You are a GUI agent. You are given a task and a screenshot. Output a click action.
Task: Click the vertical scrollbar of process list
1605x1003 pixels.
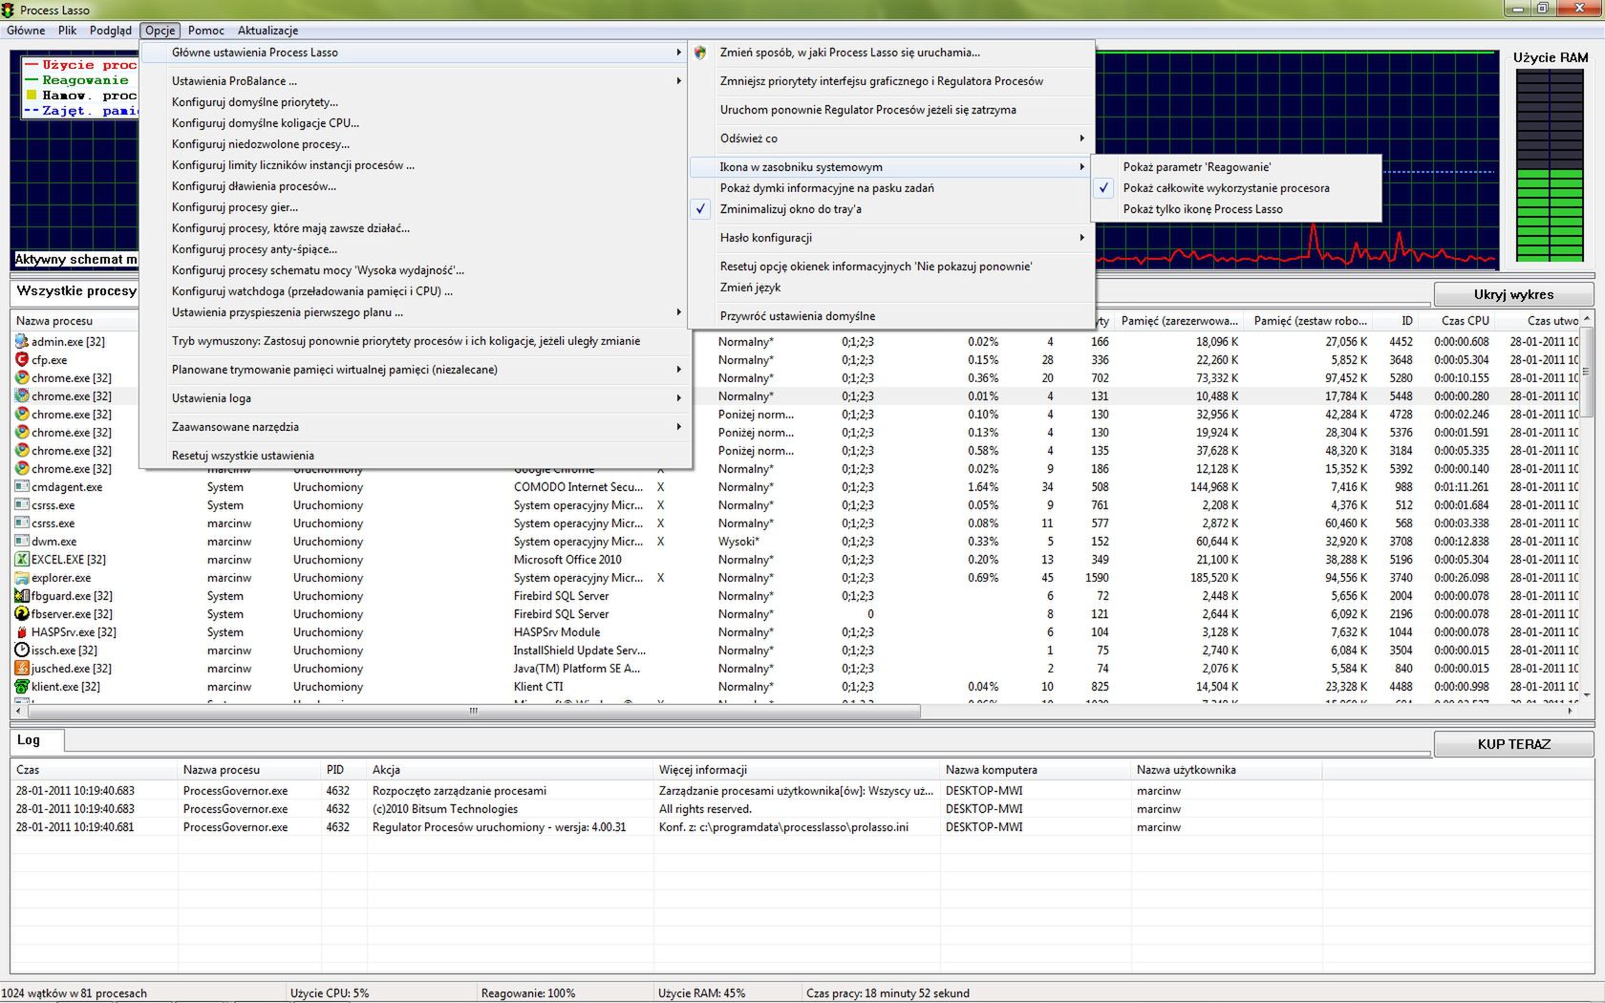click(1587, 372)
